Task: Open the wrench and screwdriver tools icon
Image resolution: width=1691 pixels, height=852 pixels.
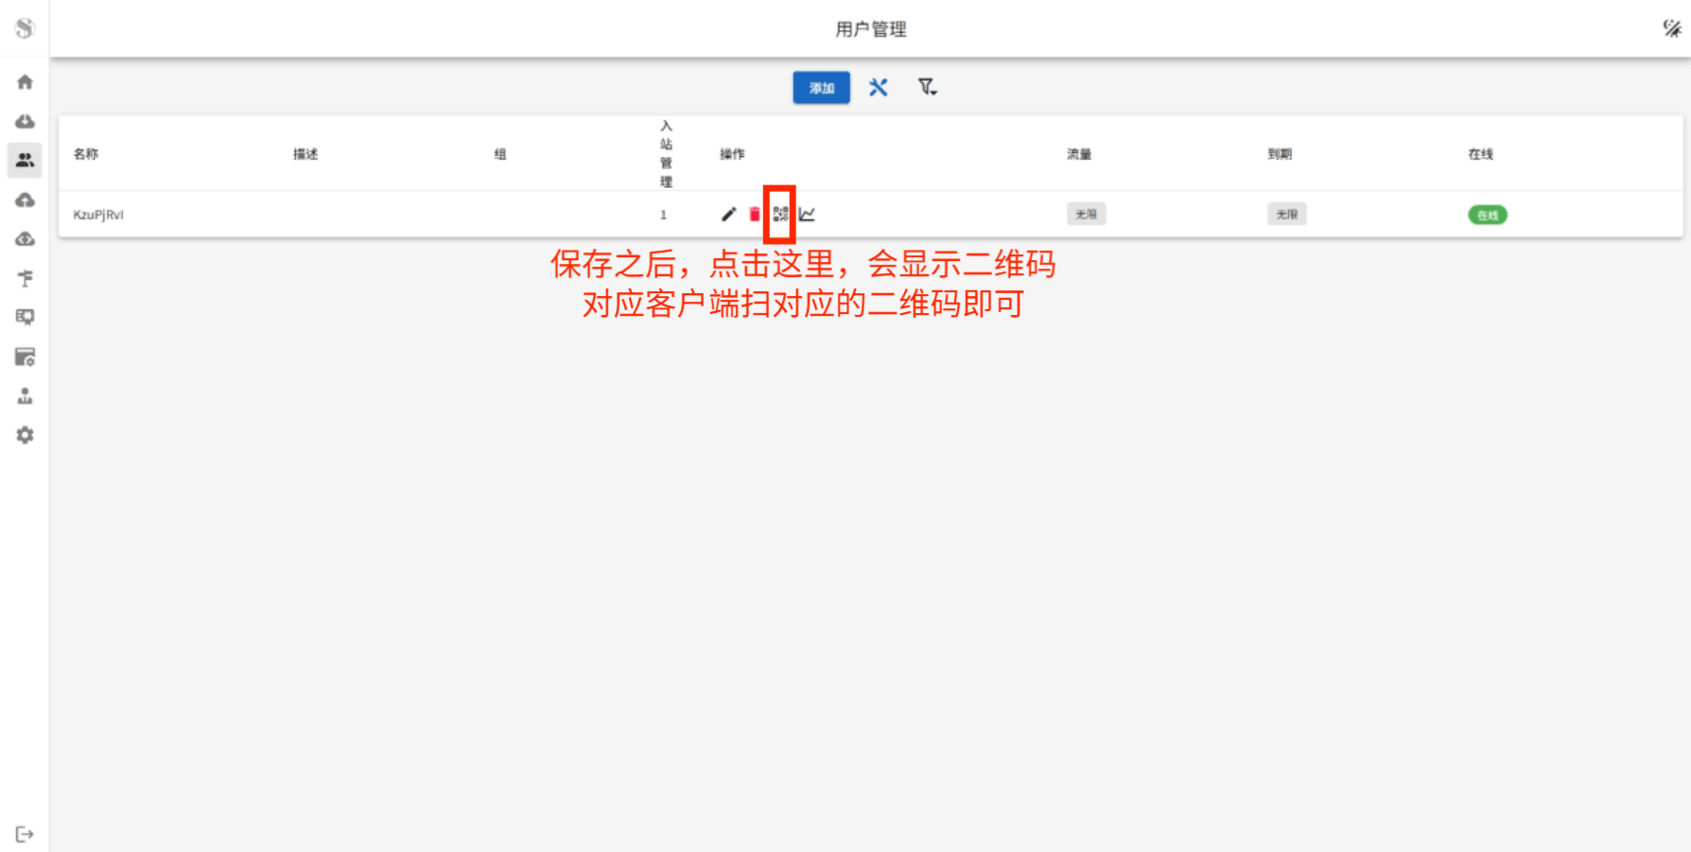Action: click(x=879, y=88)
